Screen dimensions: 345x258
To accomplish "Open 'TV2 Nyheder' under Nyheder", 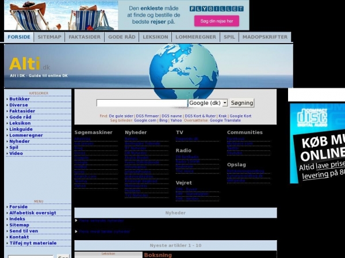I will click(x=136, y=196).
